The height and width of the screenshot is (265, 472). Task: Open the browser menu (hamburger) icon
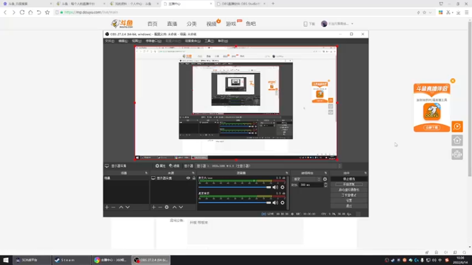467,12
